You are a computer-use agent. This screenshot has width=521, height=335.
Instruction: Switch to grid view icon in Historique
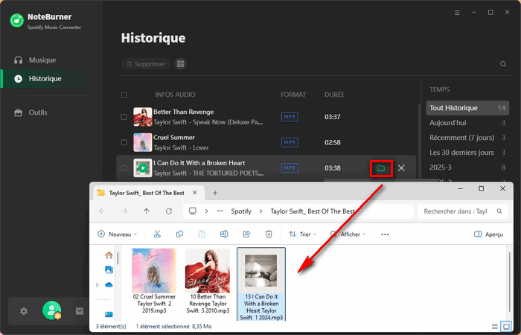coord(180,64)
